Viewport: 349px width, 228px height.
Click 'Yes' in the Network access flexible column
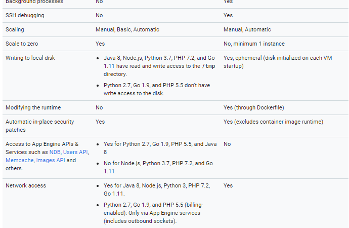[228, 185]
